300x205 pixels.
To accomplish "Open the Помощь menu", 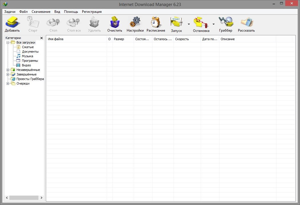I will click(x=71, y=12).
